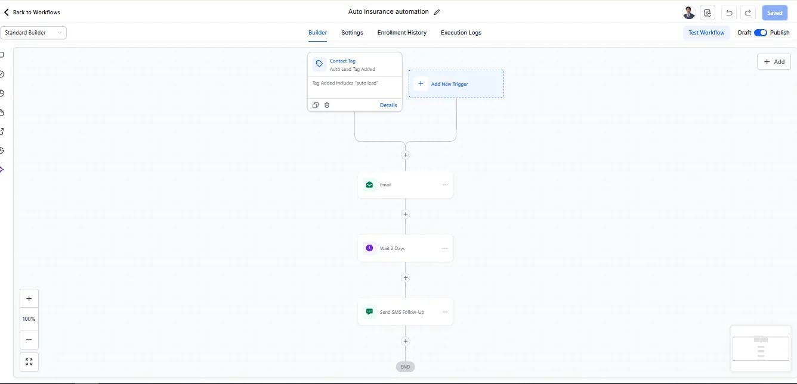The width and height of the screenshot is (797, 384).
Task: Open the AI wand tool in left sidebar
Action: [2, 169]
